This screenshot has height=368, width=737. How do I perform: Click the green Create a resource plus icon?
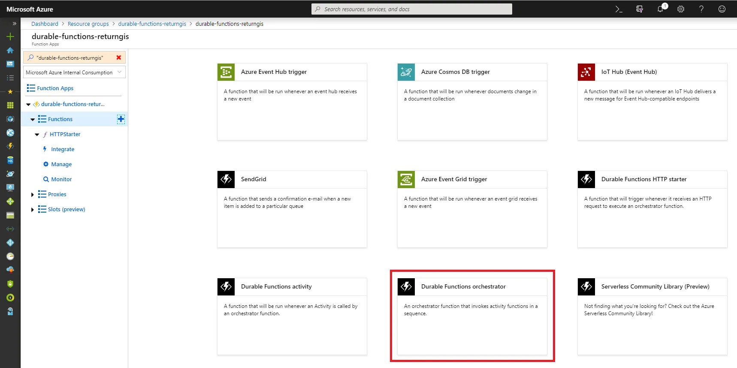pos(10,36)
